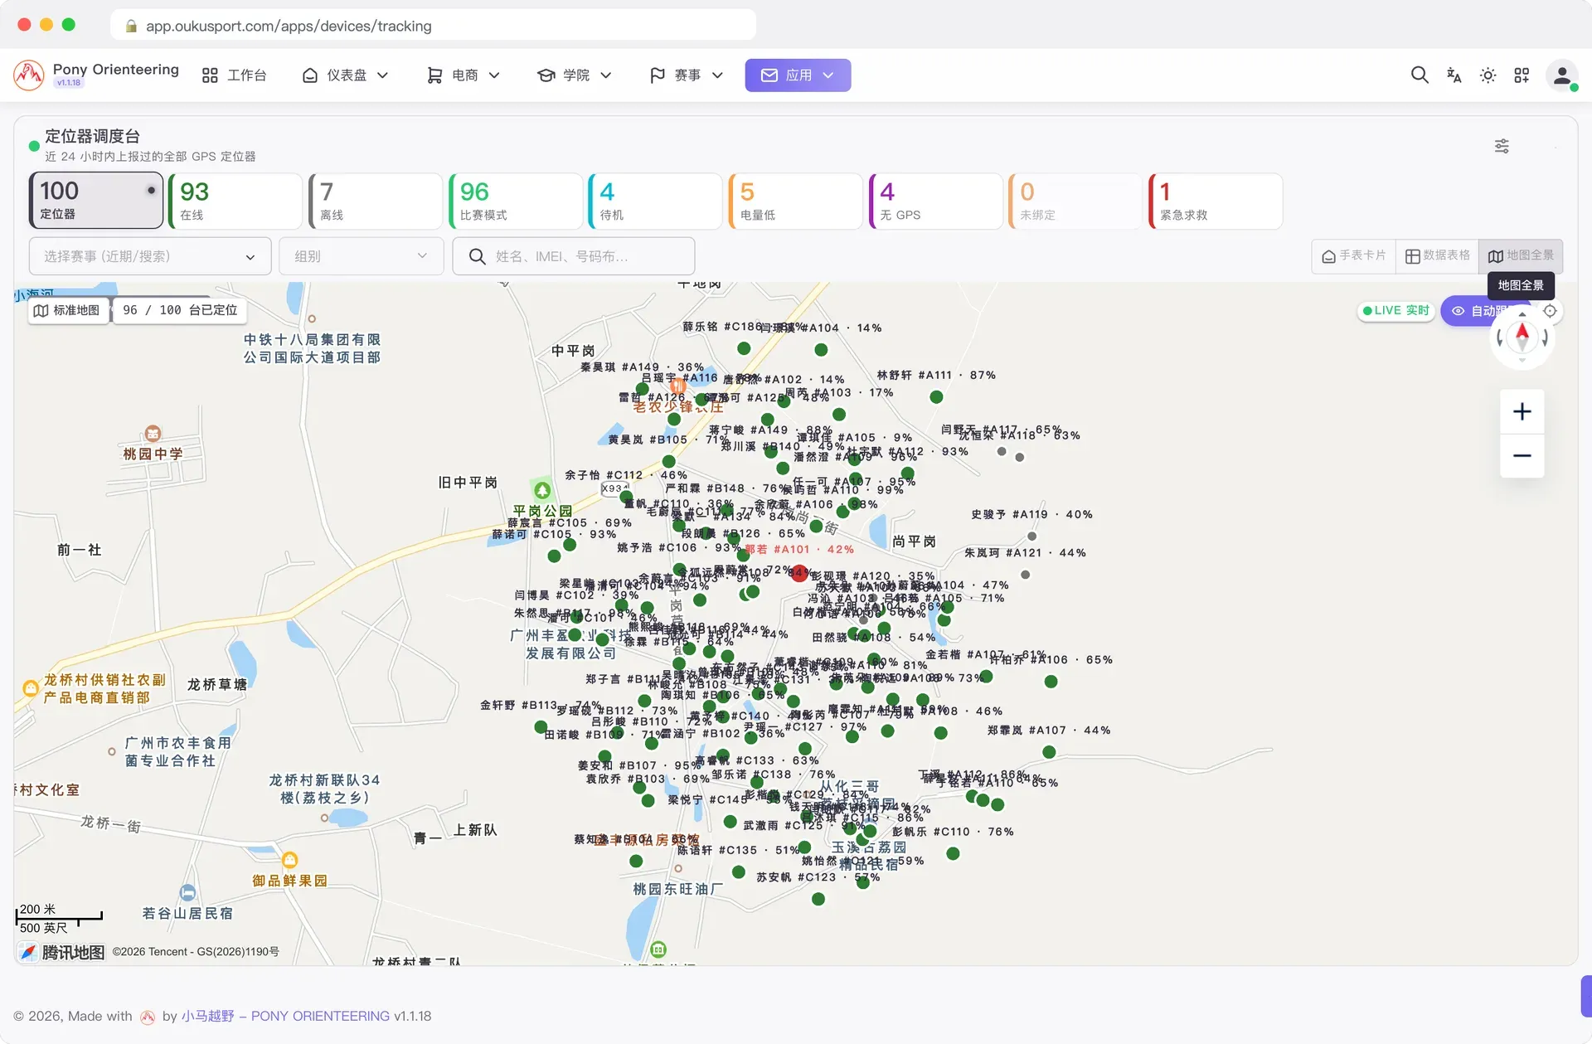Switch to 标准地图 map style
Viewport: 1592px width, 1044px height.
[67, 310]
